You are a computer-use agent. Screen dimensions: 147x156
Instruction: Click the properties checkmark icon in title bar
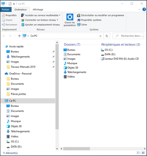(x=10, y=4)
